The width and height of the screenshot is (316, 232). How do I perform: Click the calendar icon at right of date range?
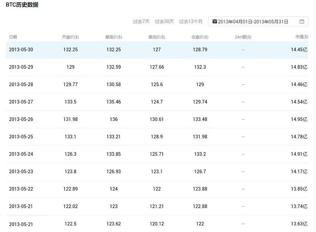coord(302,21)
